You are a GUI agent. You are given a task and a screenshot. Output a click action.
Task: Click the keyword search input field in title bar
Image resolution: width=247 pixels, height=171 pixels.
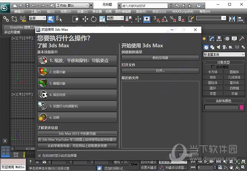pos(144,6)
